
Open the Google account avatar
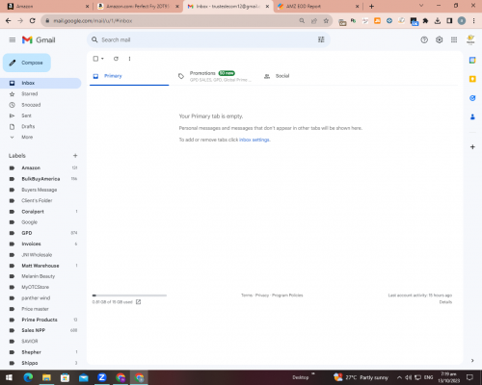[470, 39]
